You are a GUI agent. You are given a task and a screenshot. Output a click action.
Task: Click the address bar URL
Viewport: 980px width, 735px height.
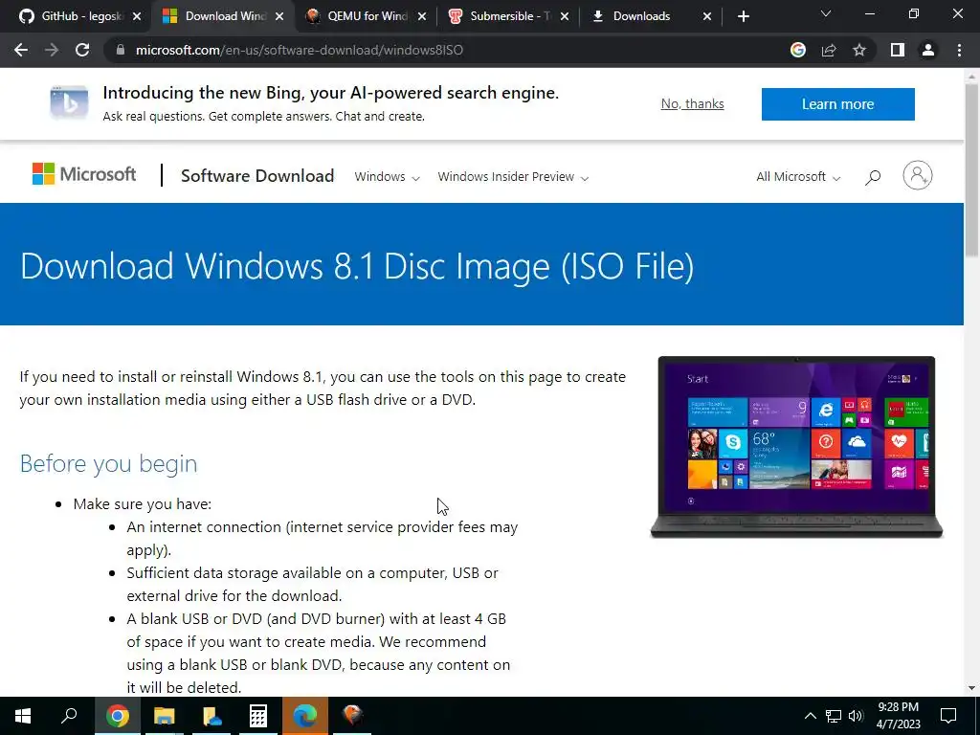point(300,50)
